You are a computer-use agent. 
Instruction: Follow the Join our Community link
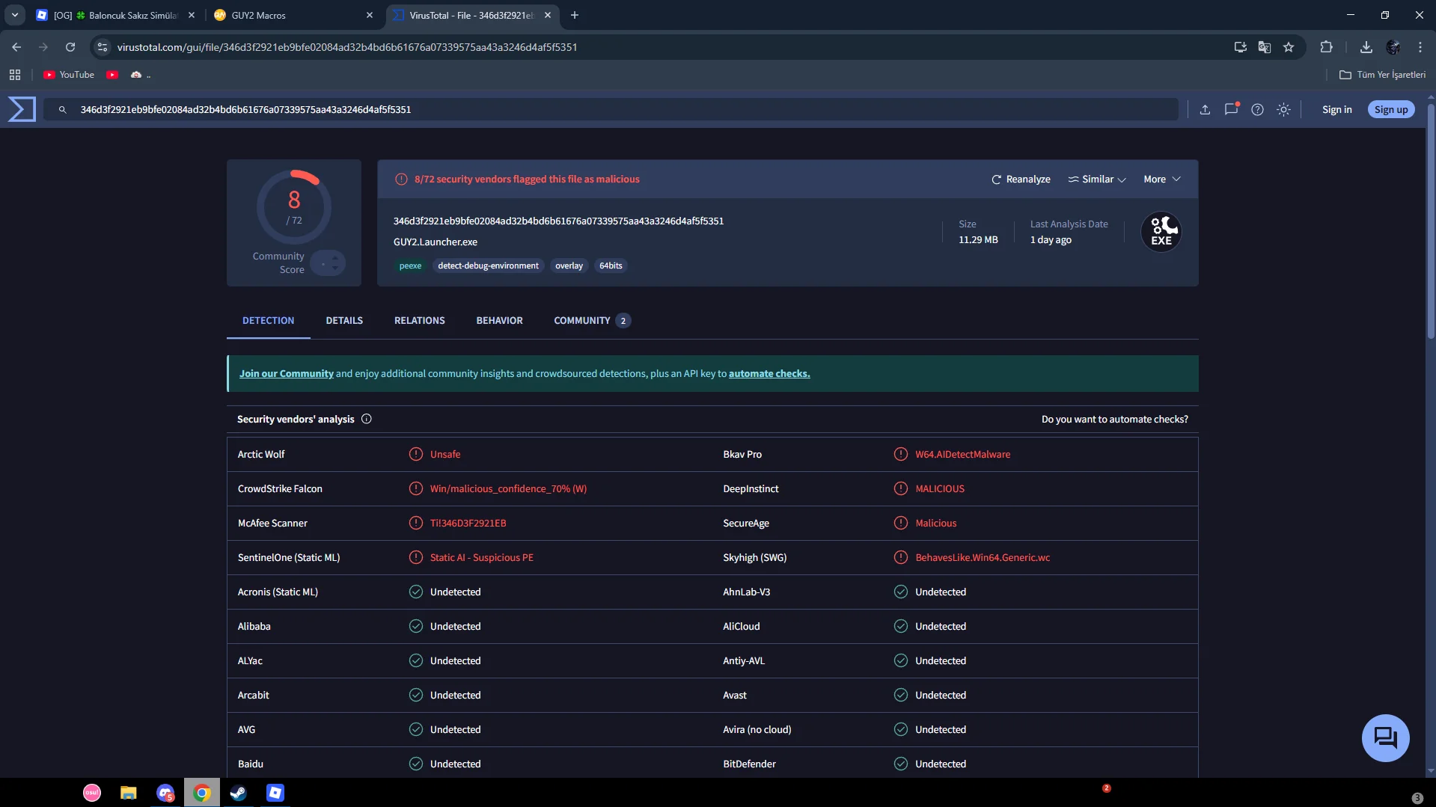click(x=287, y=374)
